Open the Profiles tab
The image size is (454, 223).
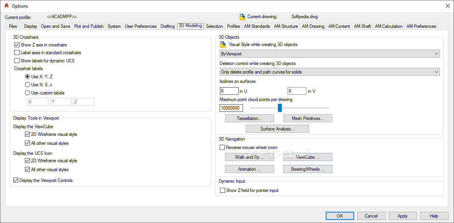(233, 26)
